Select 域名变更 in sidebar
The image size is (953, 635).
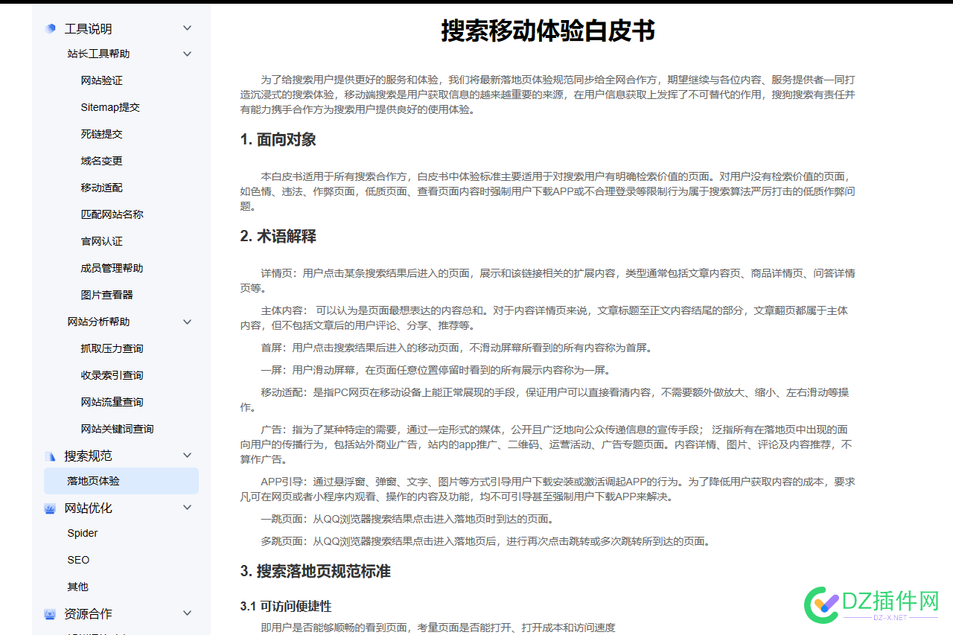point(101,161)
